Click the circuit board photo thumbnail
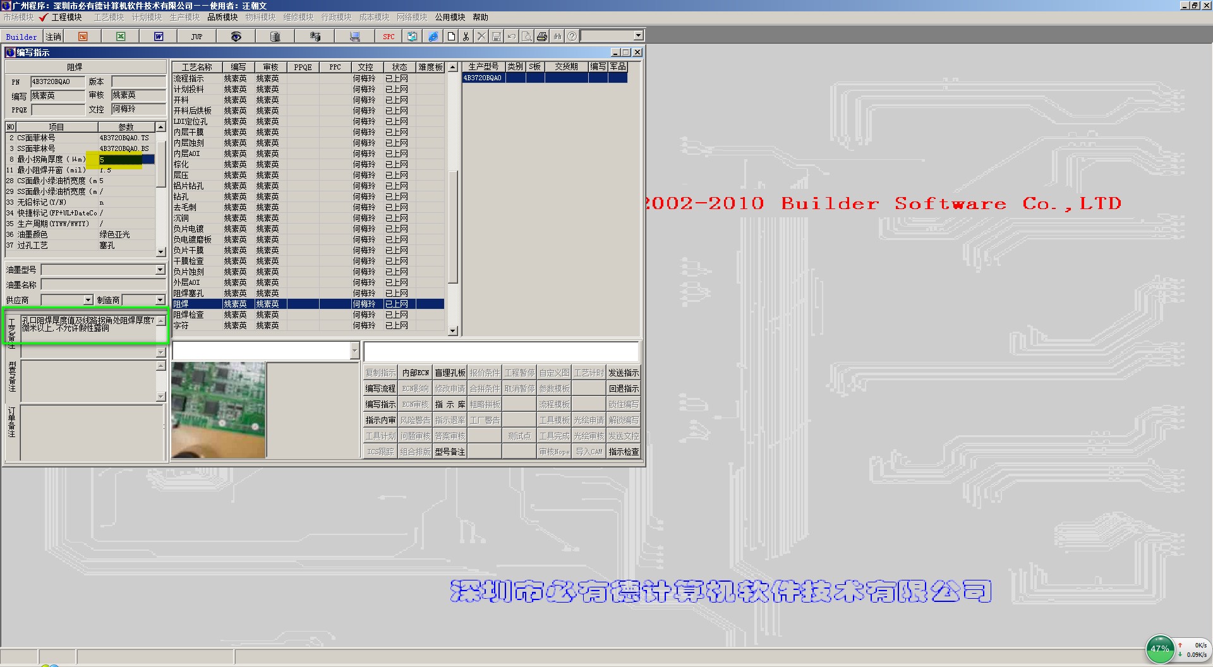Viewport: 1213px width, 667px height. tap(219, 410)
